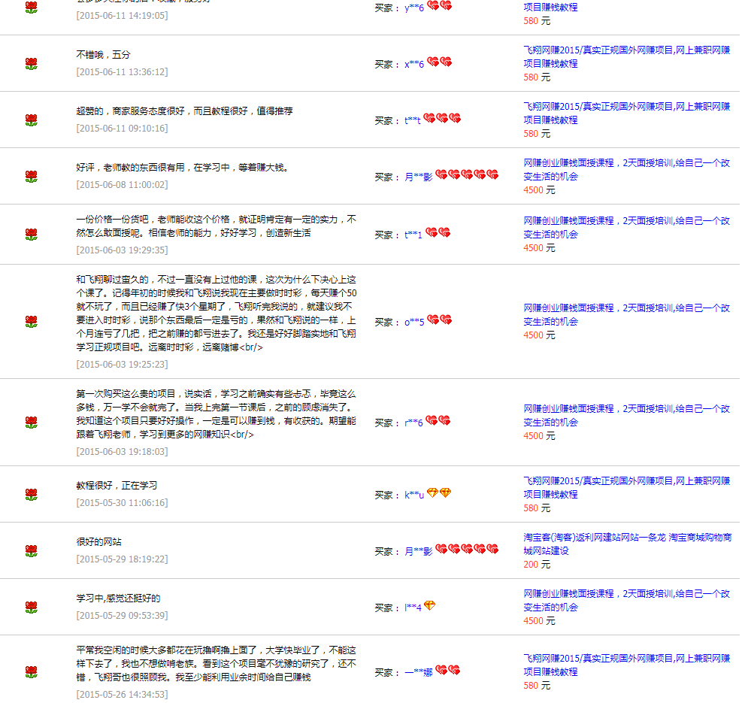Click the review text starting with '第一次购买这么贵的项目'
Screen dimensions: 751x703
point(216,414)
